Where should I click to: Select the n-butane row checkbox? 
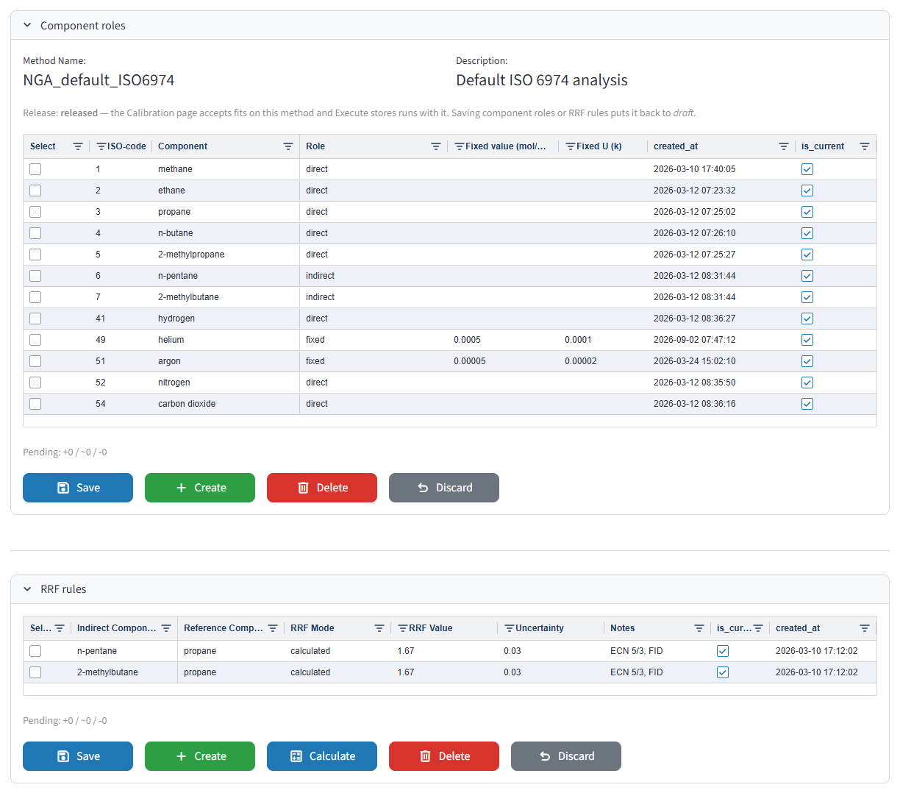coord(35,233)
